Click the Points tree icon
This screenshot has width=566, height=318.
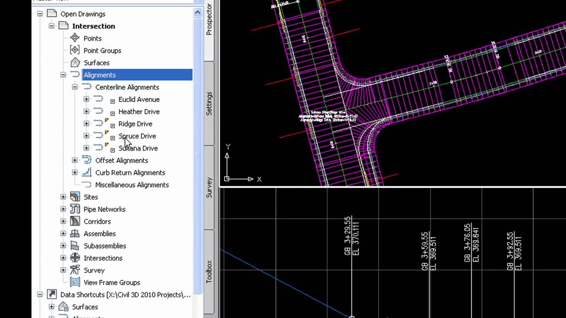coord(75,38)
